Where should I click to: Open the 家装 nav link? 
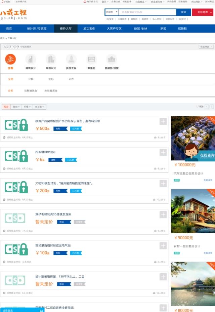163,29
